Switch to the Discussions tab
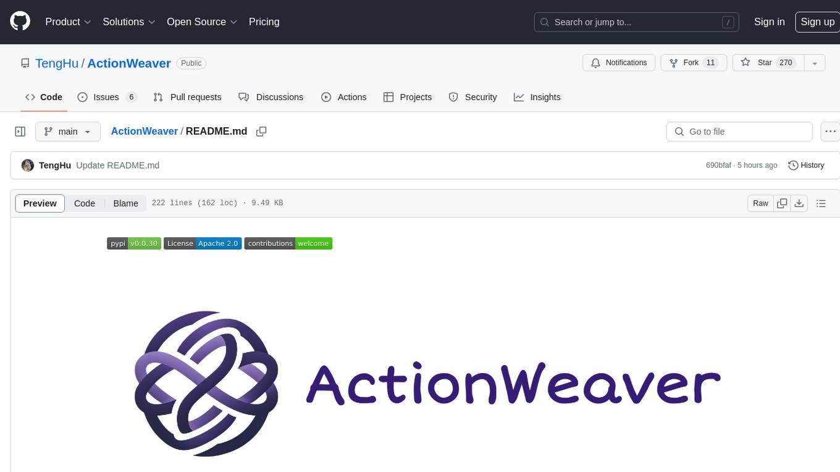This screenshot has width=840, height=472. click(x=271, y=97)
